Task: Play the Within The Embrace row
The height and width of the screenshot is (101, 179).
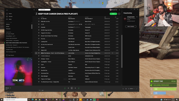Action: (x=36, y=53)
